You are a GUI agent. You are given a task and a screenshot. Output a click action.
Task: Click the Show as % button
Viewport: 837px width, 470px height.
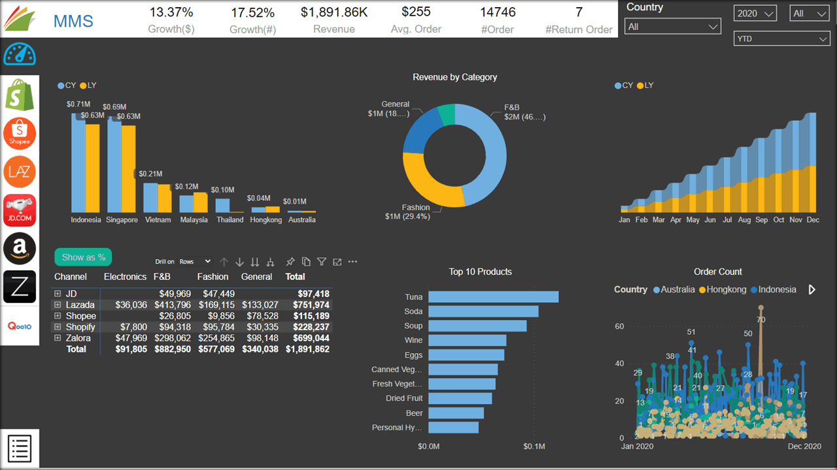point(82,257)
